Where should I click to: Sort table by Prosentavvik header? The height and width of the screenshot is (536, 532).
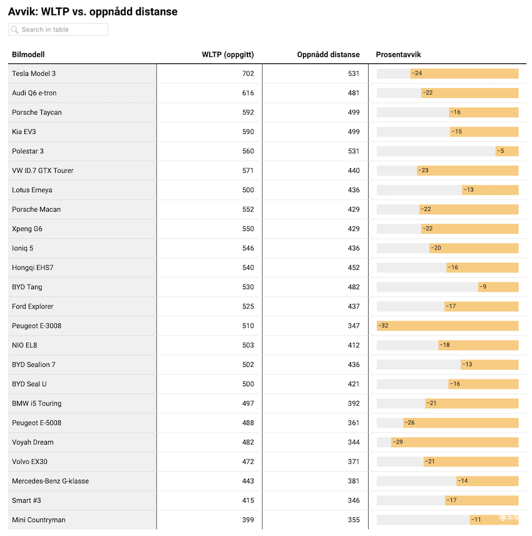pos(398,54)
